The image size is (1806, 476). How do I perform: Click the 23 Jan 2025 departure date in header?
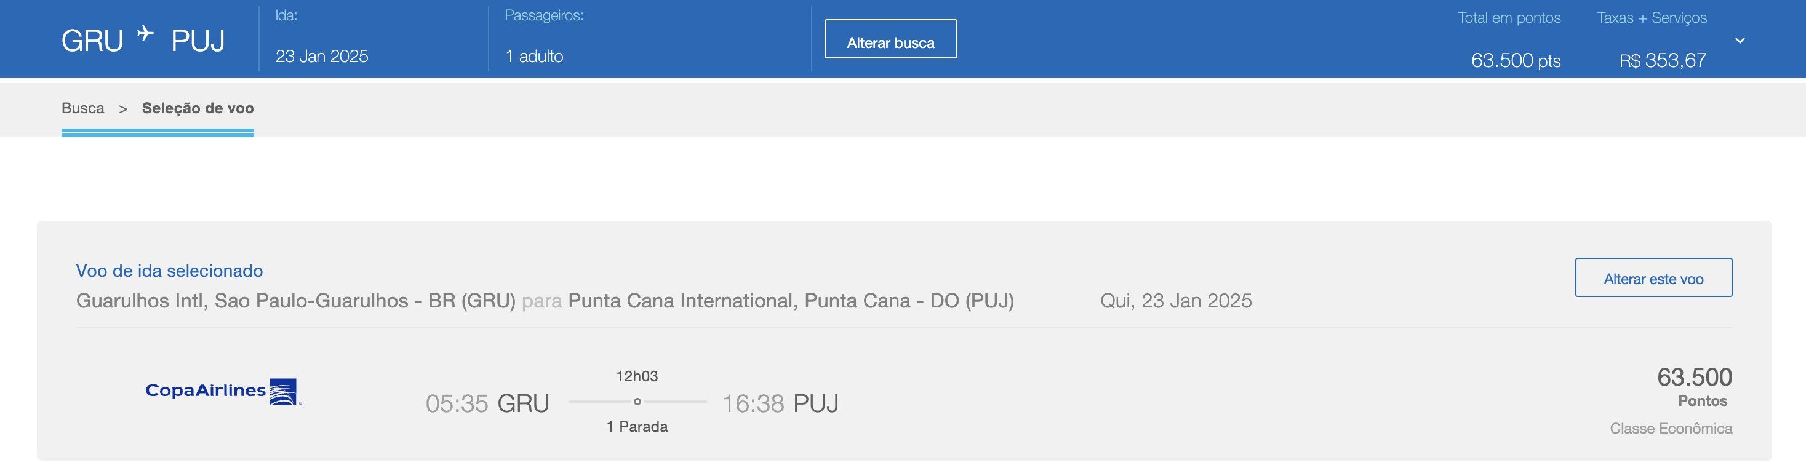(322, 56)
